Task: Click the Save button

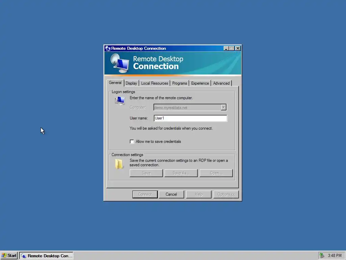Action: (146, 173)
